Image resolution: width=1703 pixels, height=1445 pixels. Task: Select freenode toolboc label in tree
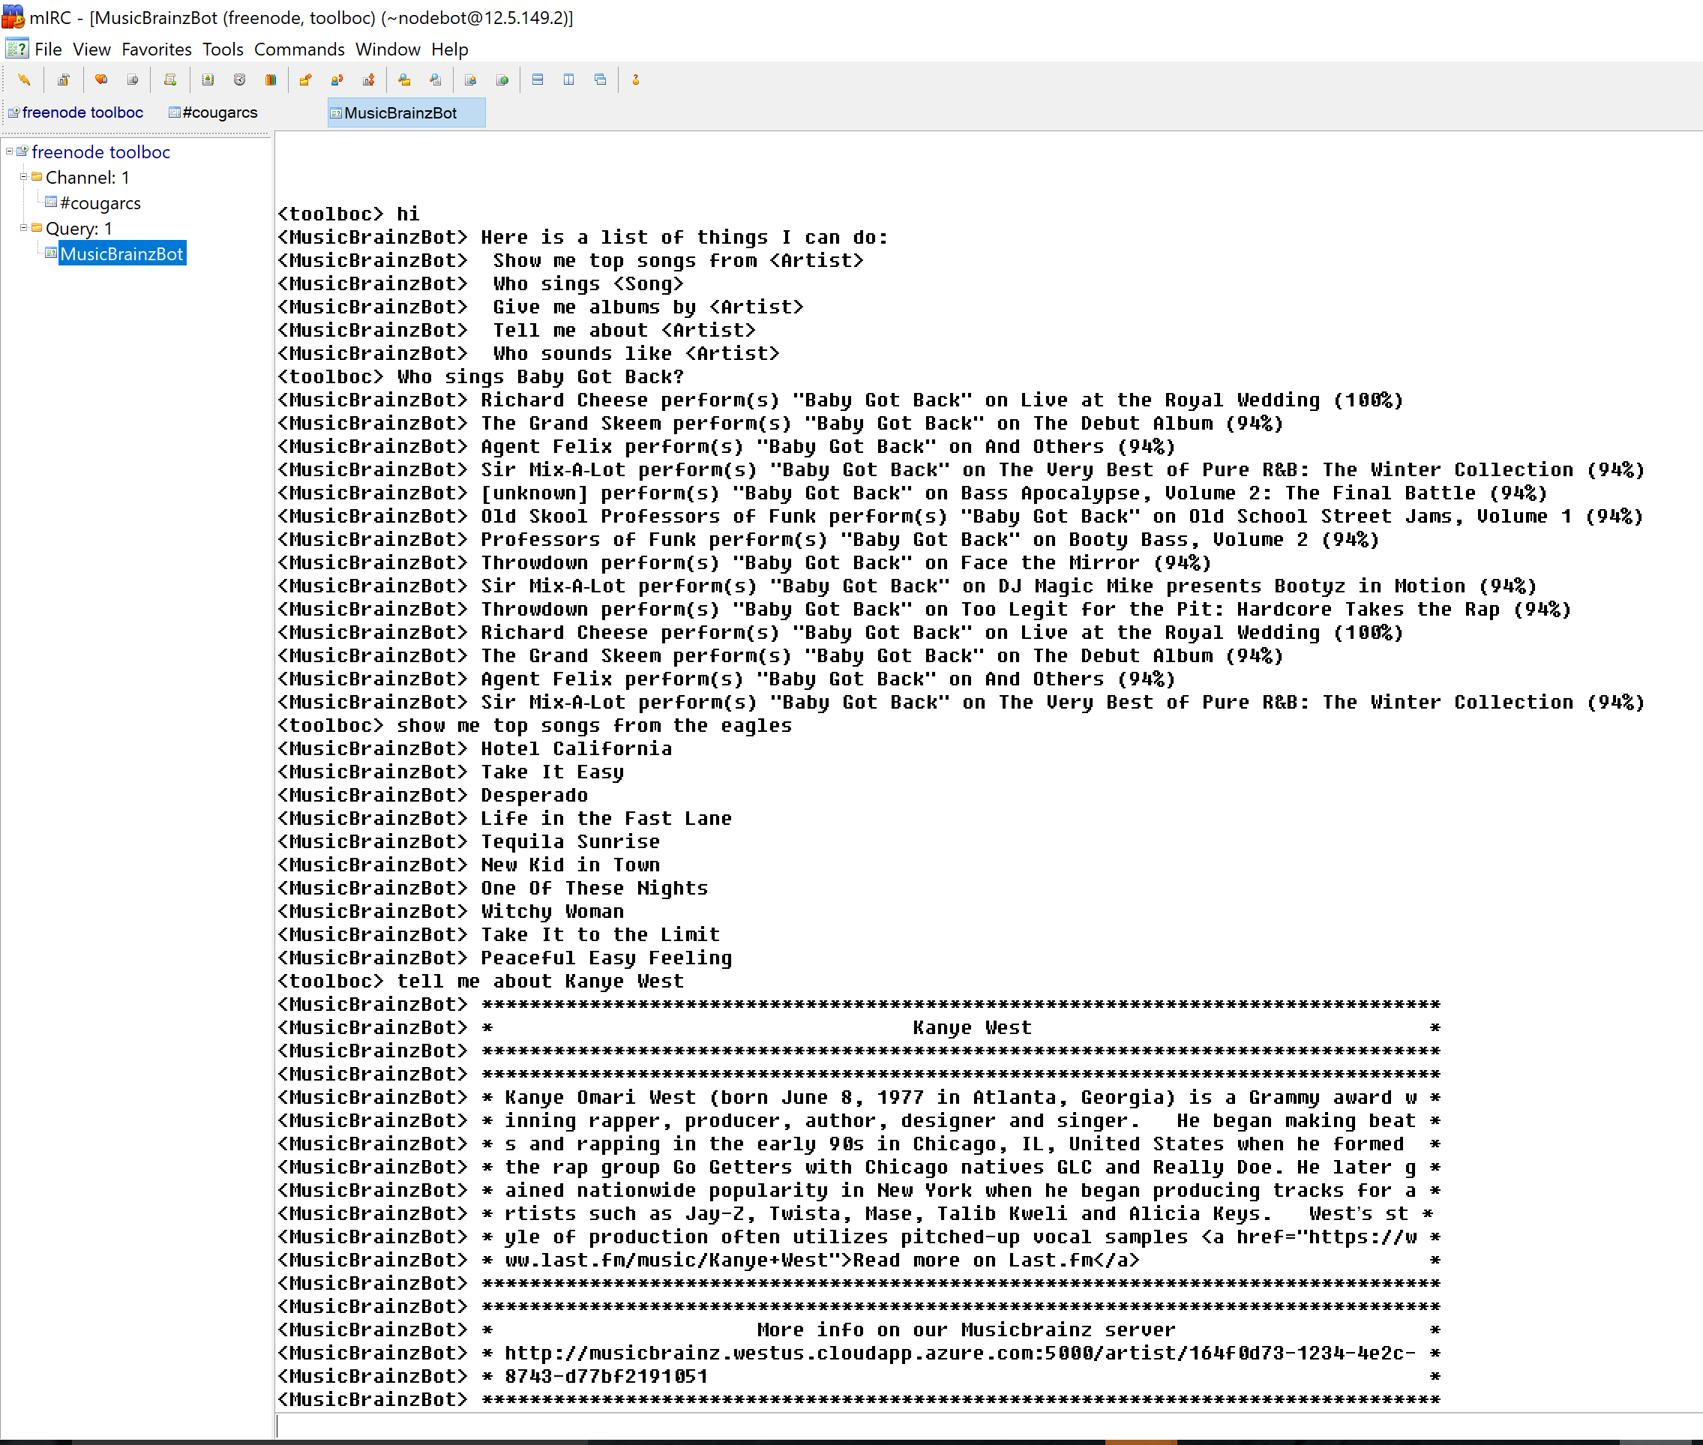tap(100, 151)
